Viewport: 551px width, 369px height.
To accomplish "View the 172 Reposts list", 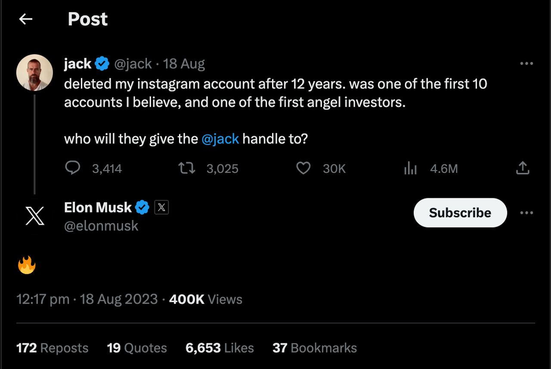I will 52,348.
